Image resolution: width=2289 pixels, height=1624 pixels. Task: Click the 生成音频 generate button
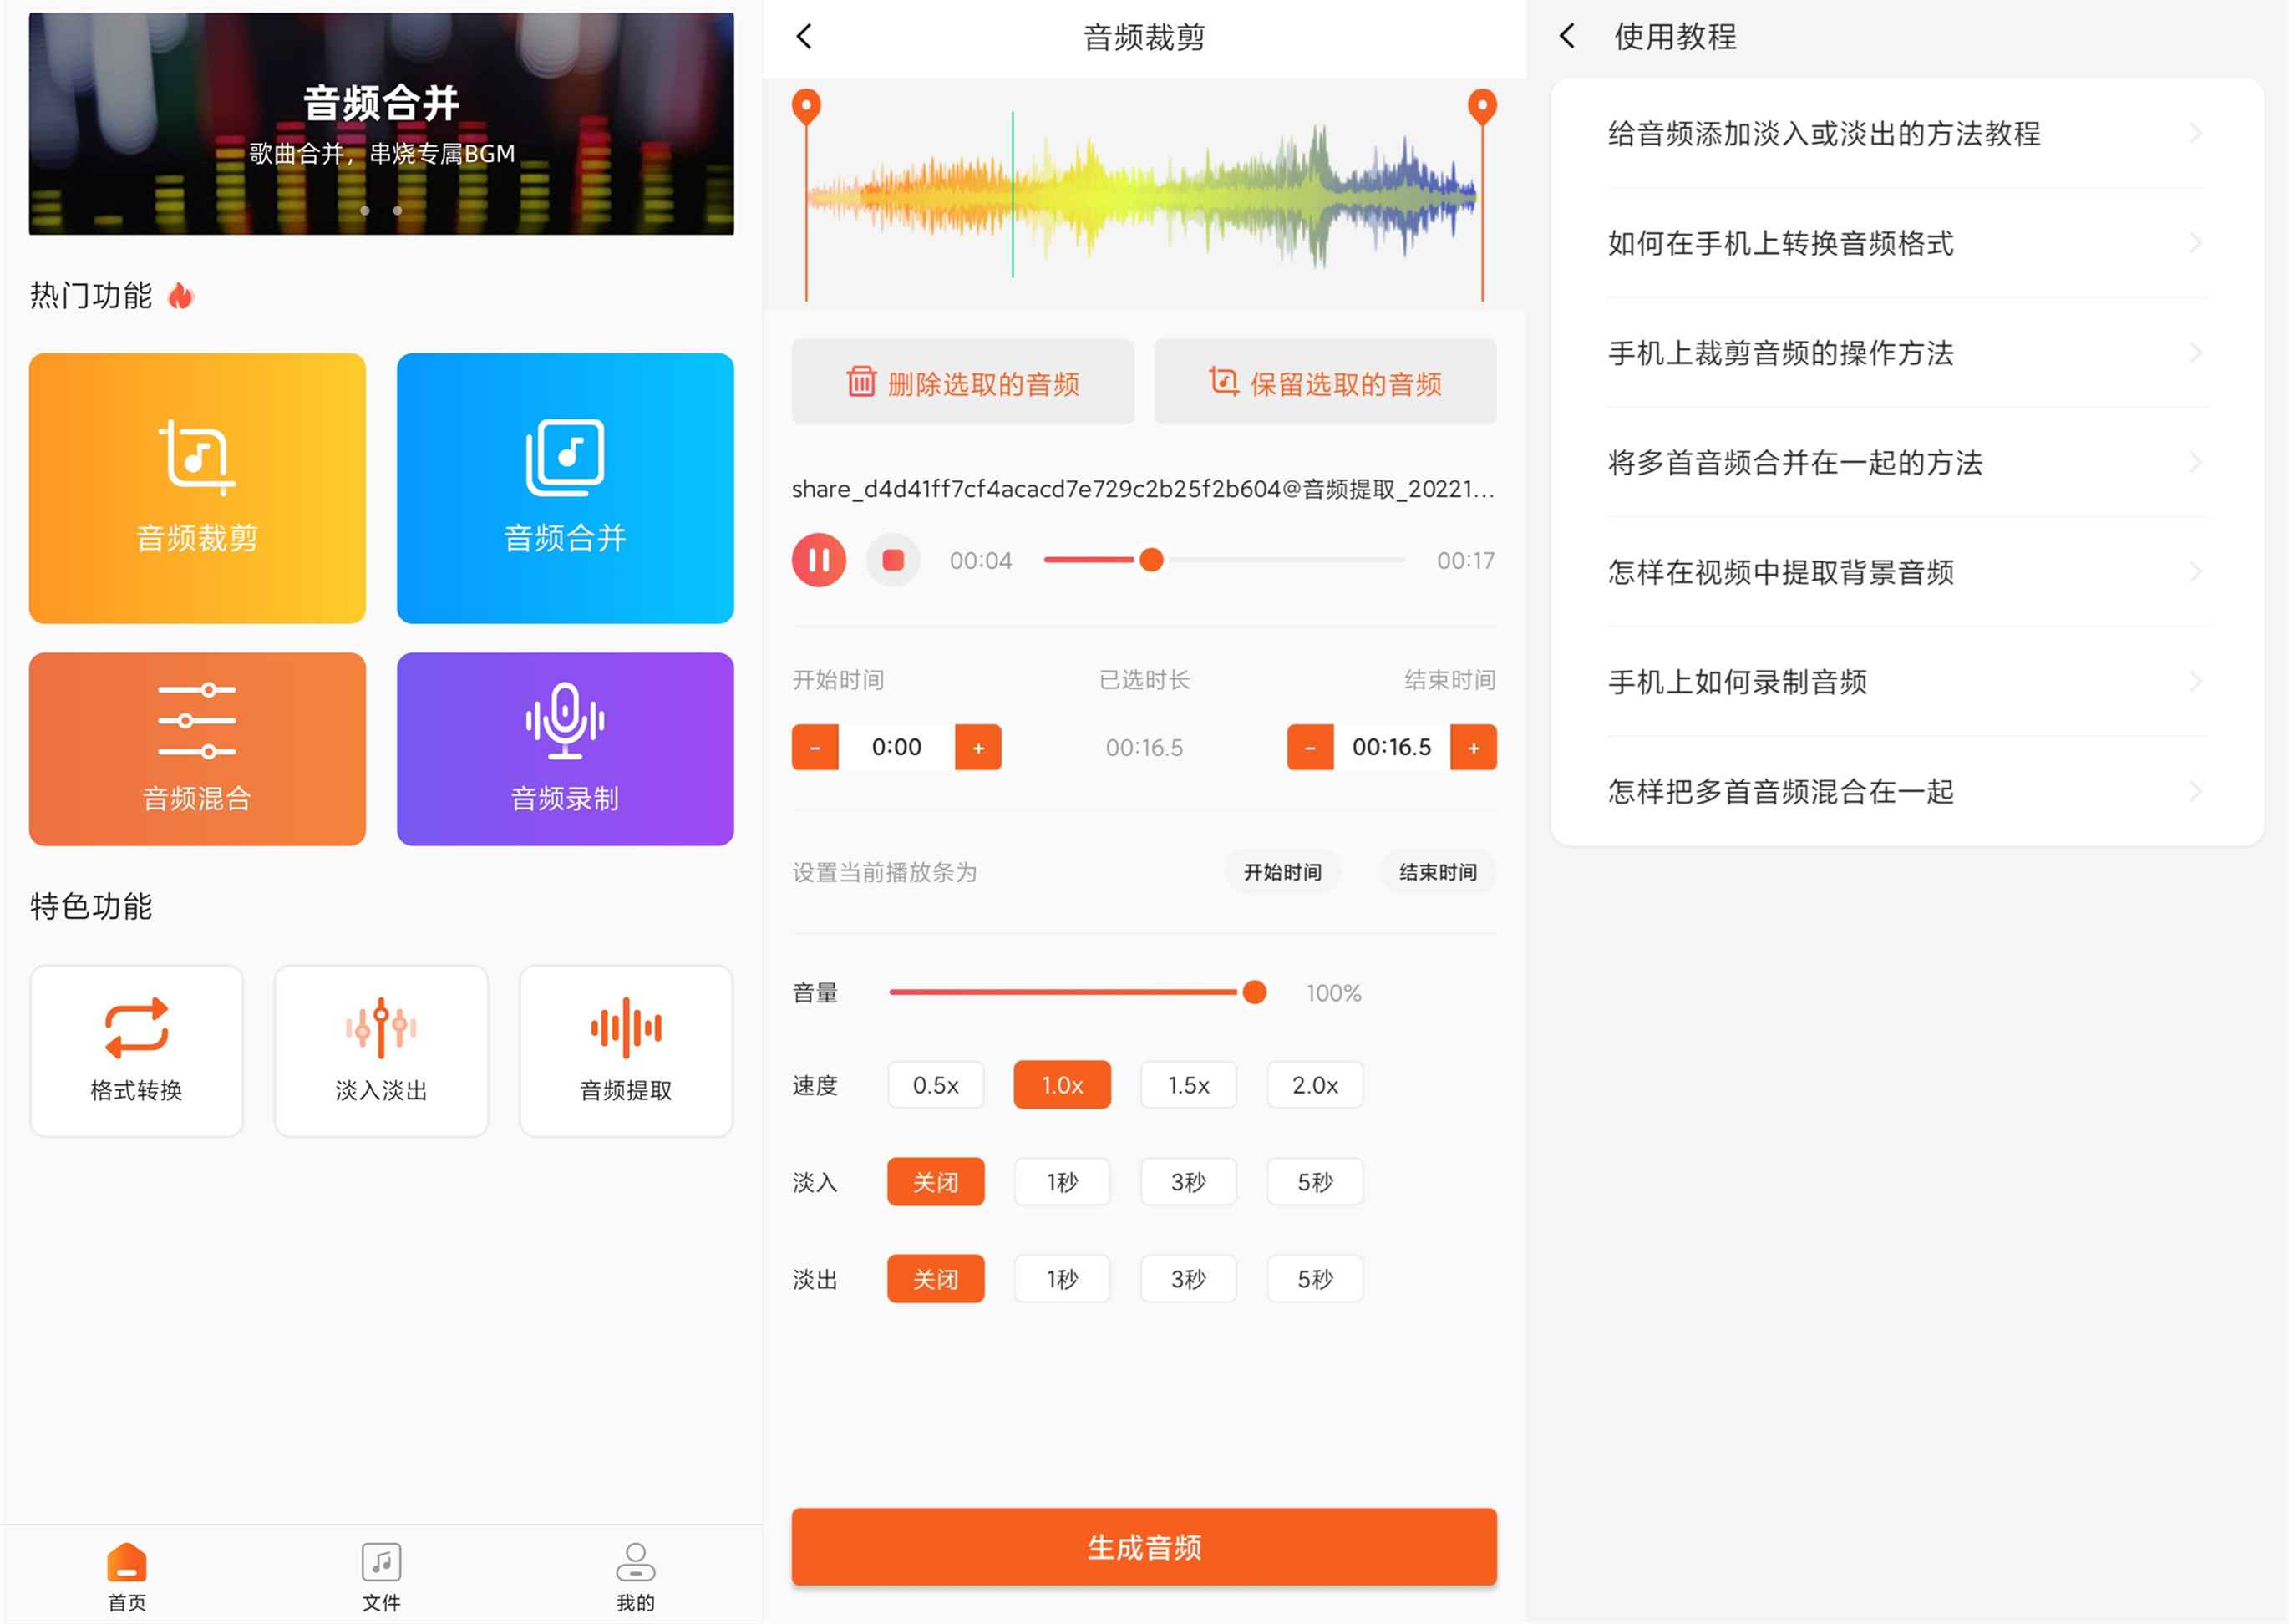pos(1144,1547)
